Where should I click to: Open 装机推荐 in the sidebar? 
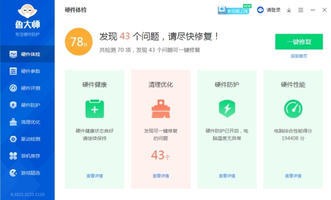click(27, 156)
